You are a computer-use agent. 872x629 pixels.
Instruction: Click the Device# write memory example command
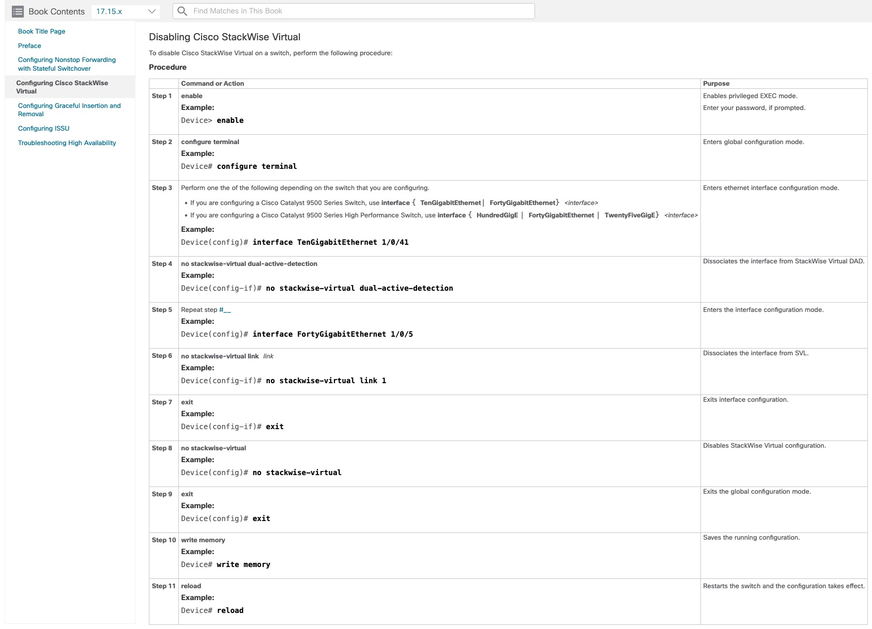225,564
